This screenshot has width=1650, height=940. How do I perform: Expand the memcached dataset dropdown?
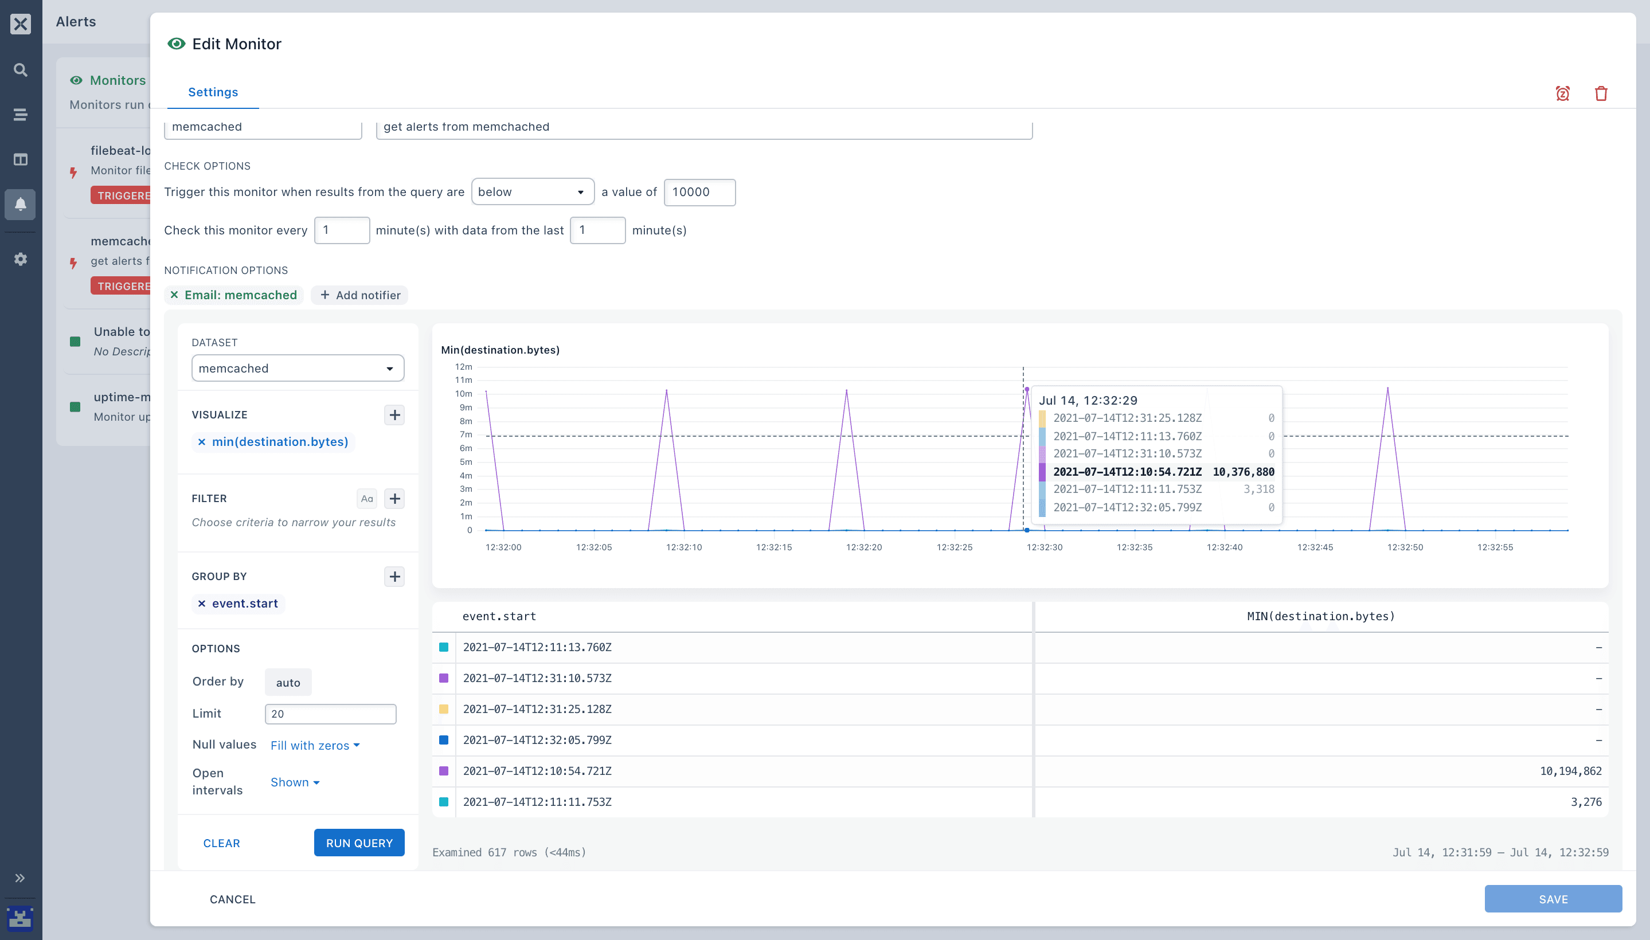[x=298, y=368]
